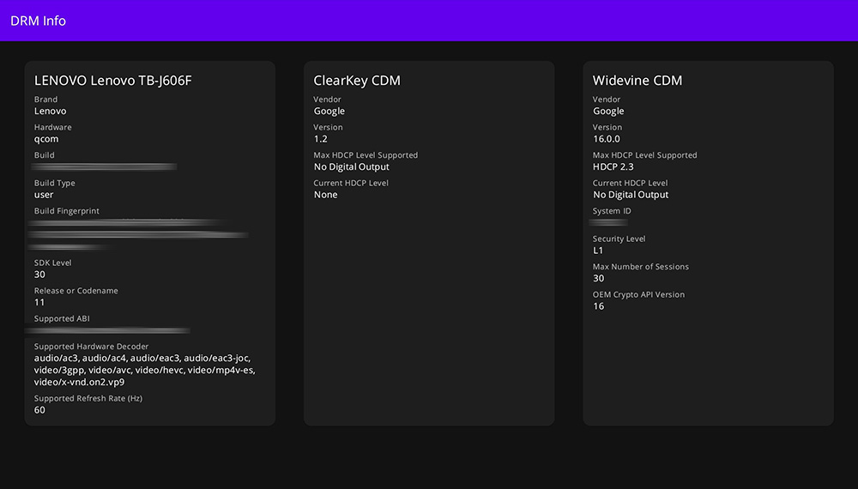
Task: Click the OEM Crypto API Version value 16
Action: [x=599, y=306]
